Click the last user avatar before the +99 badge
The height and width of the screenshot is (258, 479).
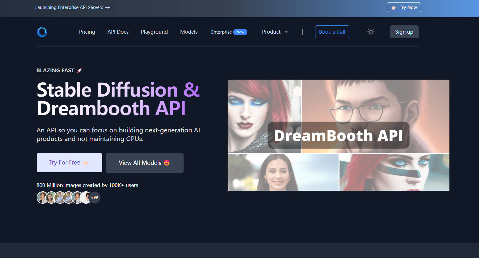(x=86, y=198)
